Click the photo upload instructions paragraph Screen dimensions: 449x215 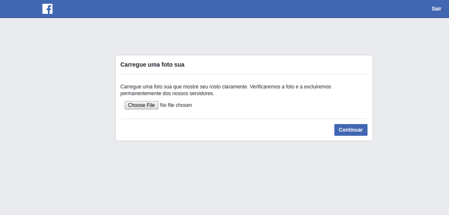click(x=226, y=90)
